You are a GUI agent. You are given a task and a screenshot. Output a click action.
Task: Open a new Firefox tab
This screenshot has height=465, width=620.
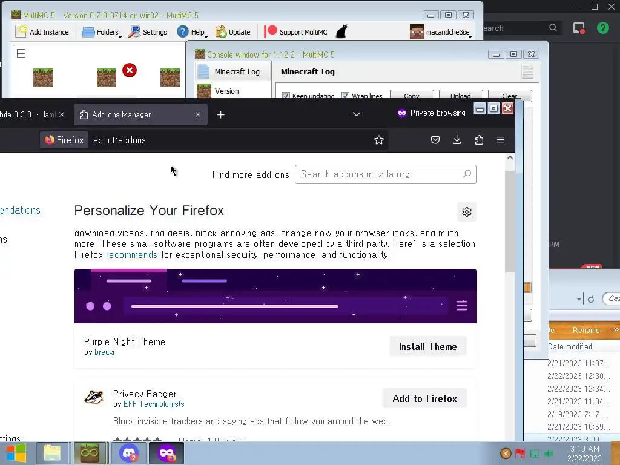220,114
